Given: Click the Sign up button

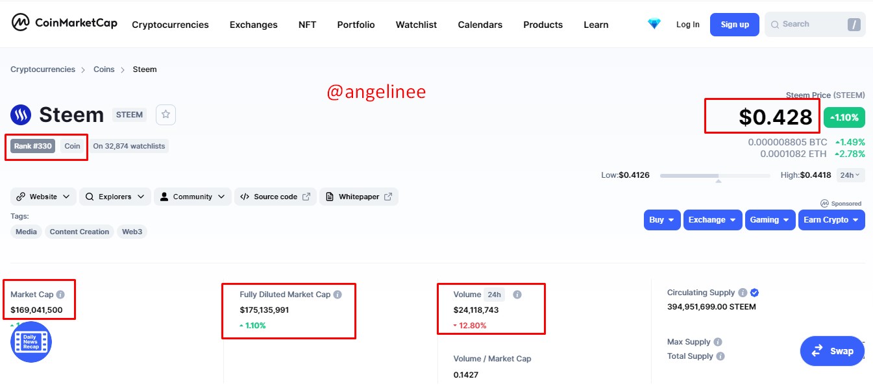Looking at the screenshot, I should click(x=735, y=25).
